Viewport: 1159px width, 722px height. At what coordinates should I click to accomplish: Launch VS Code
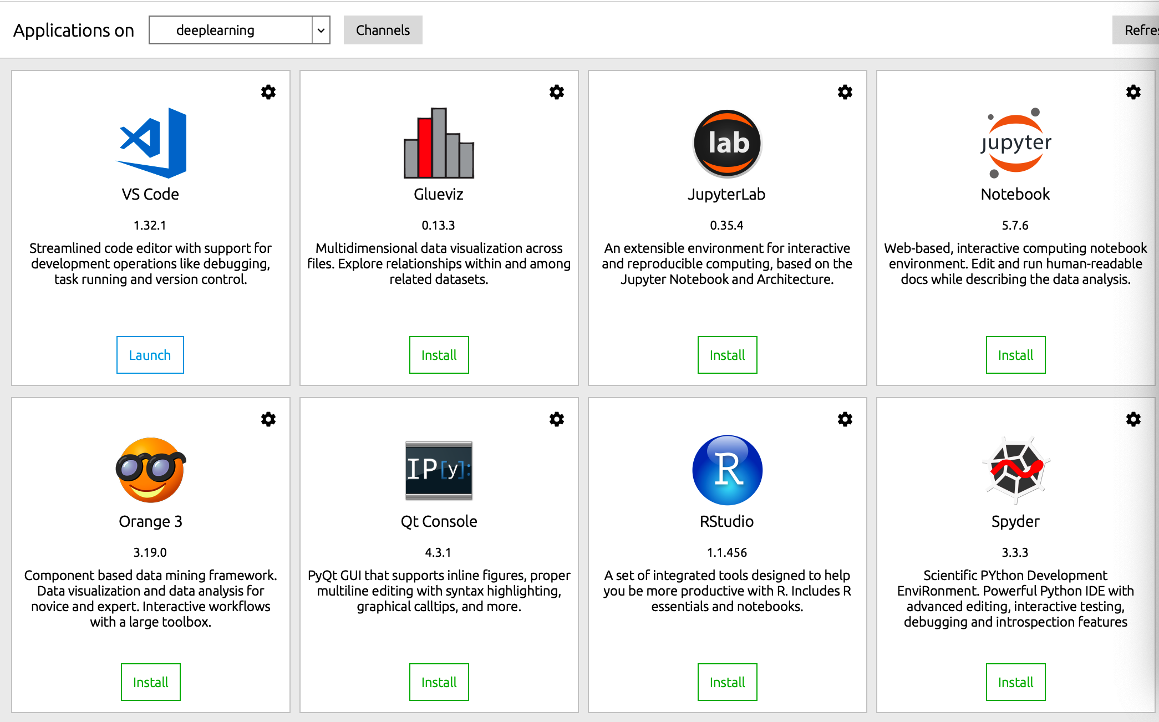point(150,355)
